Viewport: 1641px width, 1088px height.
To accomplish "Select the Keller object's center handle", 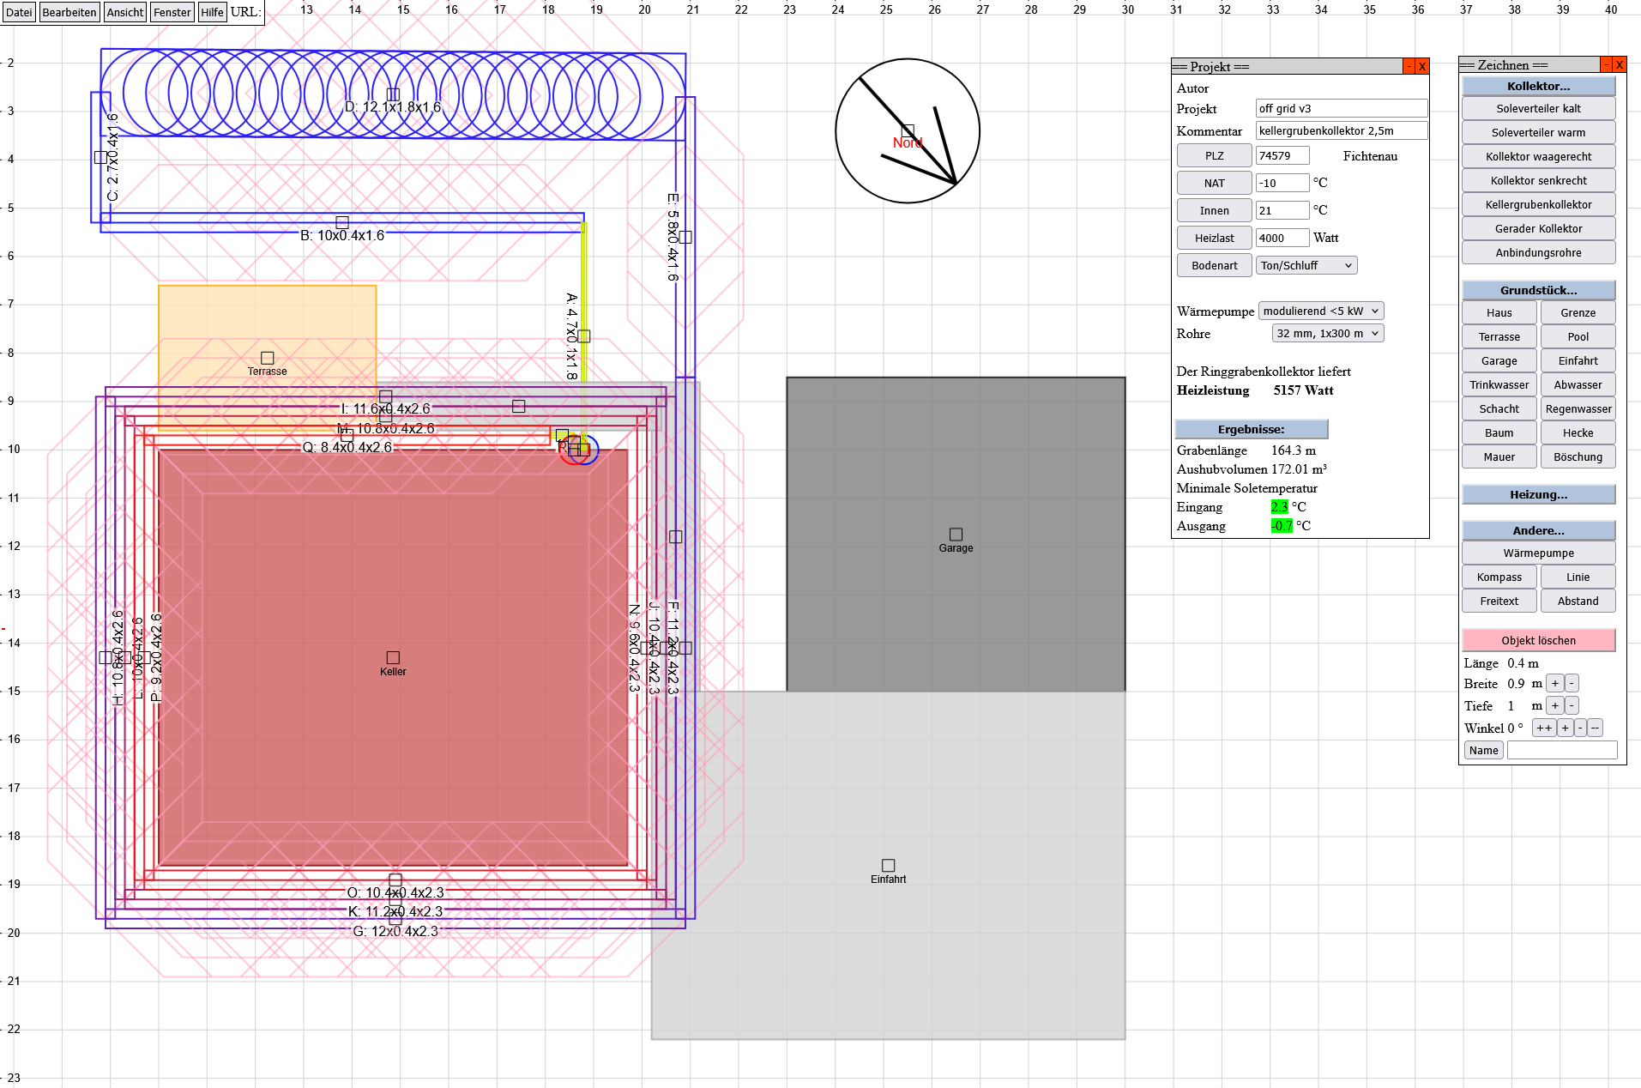I will (x=393, y=658).
